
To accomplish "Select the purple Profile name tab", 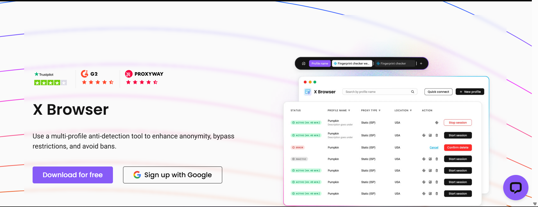I will (319, 63).
